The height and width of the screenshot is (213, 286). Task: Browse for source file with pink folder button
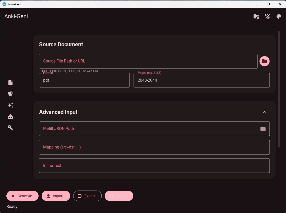(x=265, y=61)
